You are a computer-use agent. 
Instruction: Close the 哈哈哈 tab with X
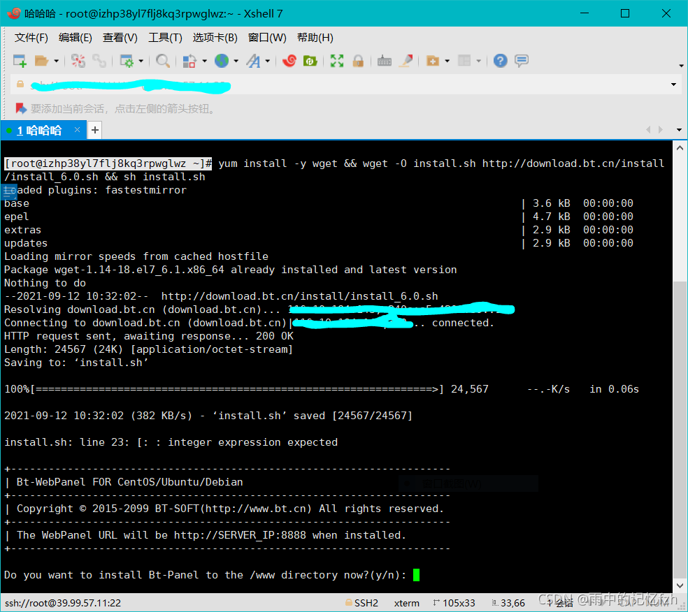77,129
